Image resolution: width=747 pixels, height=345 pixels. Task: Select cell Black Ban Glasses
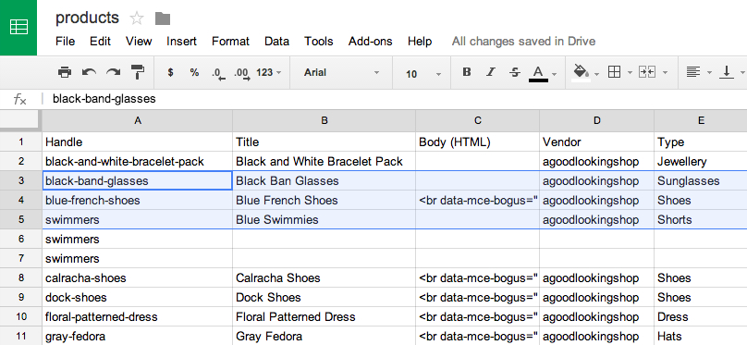pos(324,181)
